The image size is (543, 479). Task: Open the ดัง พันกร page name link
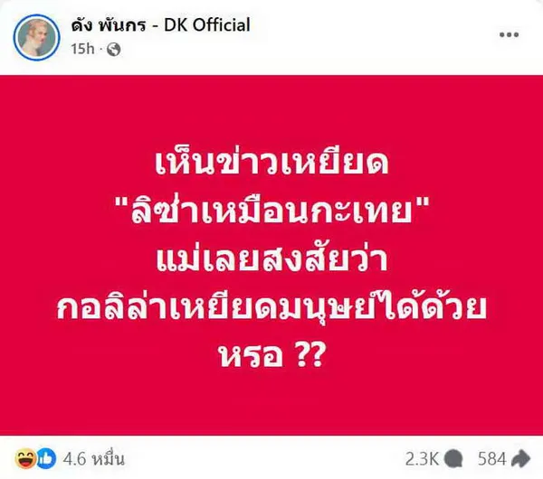[108, 25]
